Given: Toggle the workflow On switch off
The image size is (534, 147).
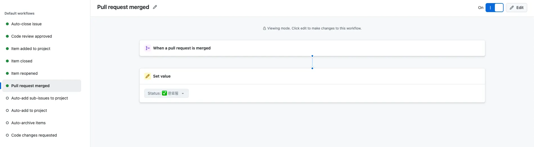Looking at the screenshot, I should tap(494, 8).
